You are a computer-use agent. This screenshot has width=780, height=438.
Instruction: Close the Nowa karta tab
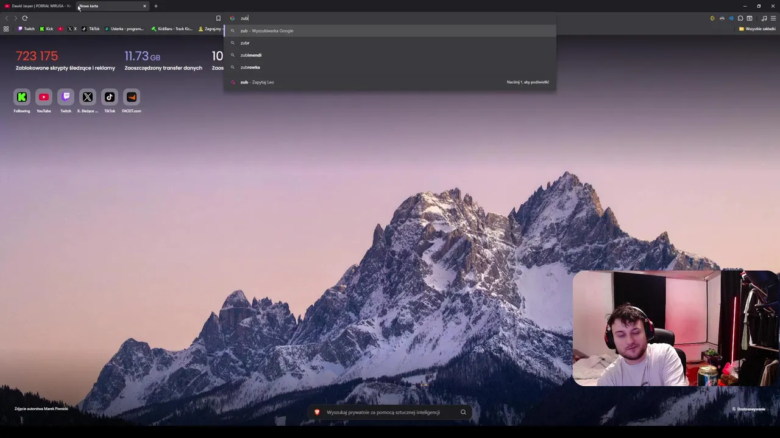[x=144, y=6]
